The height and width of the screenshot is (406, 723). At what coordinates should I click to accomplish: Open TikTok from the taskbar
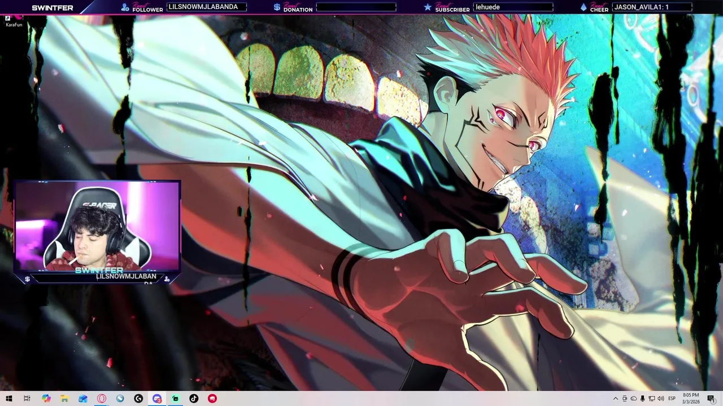point(194,399)
